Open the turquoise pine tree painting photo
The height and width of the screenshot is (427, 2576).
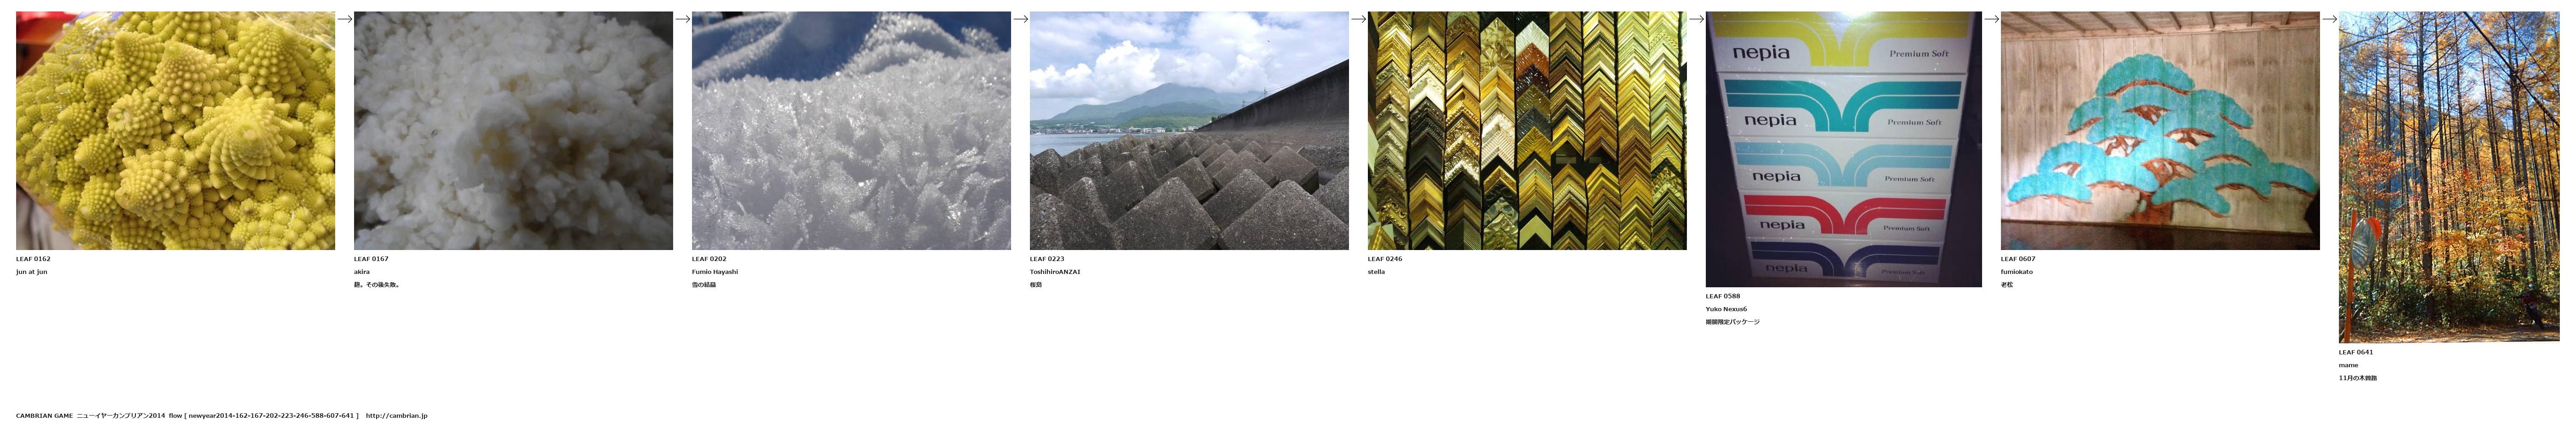pyautogui.click(x=2160, y=131)
